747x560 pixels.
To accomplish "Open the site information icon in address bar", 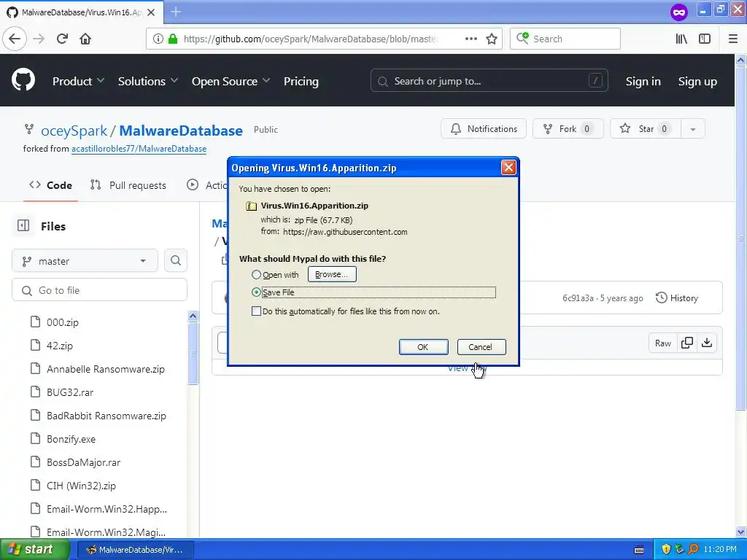I will (x=158, y=39).
